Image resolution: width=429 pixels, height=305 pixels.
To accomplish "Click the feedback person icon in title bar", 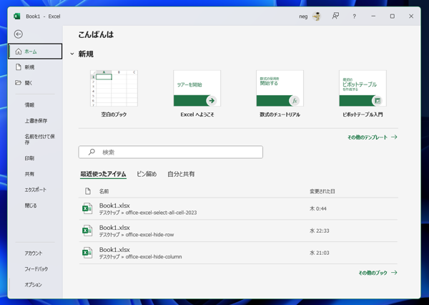I will 335,16.
